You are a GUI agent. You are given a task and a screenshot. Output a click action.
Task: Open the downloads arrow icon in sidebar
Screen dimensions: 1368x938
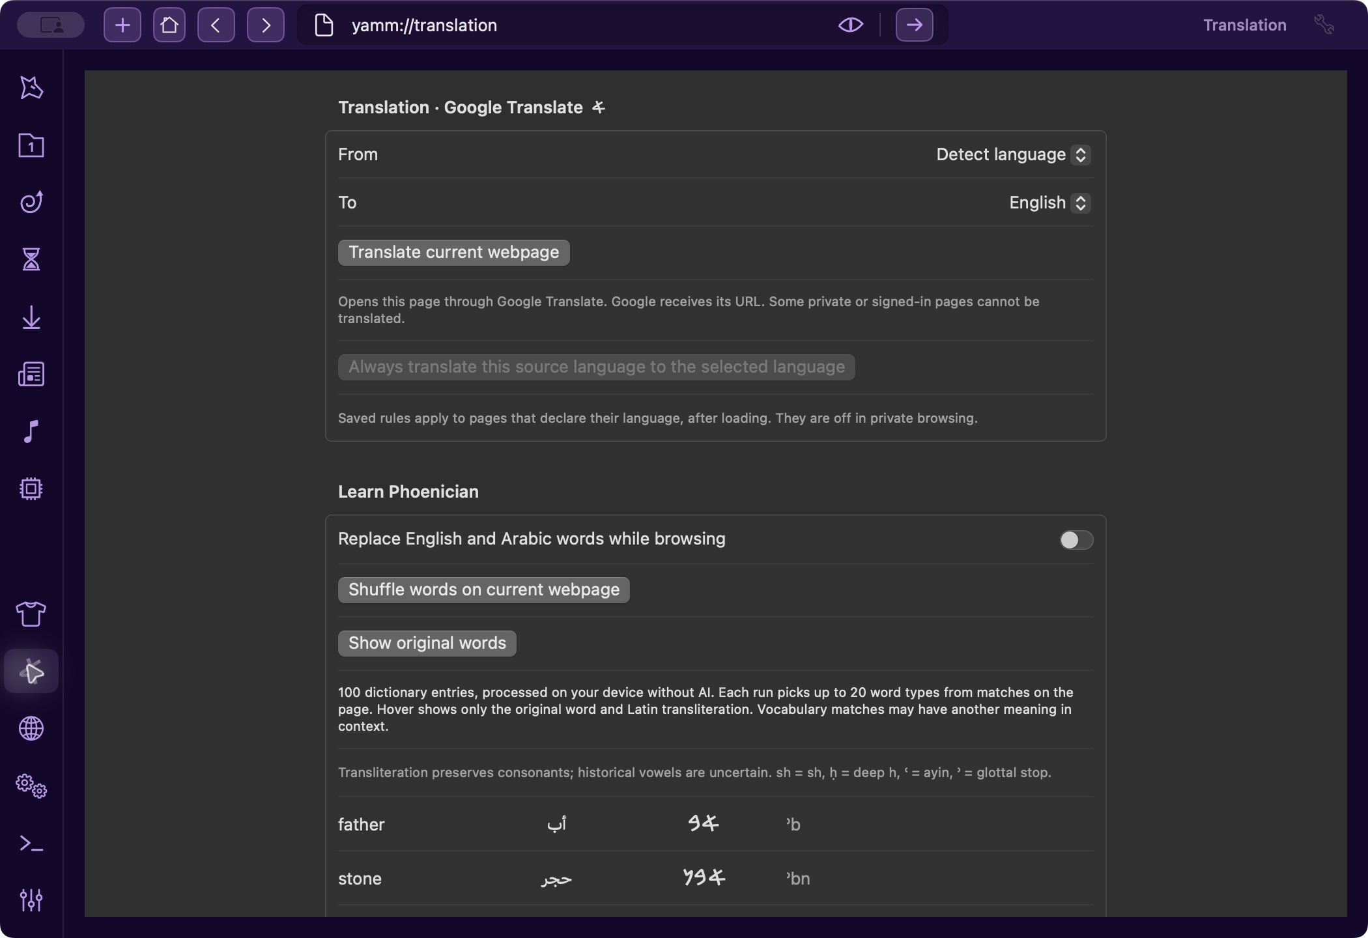tap(31, 317)
